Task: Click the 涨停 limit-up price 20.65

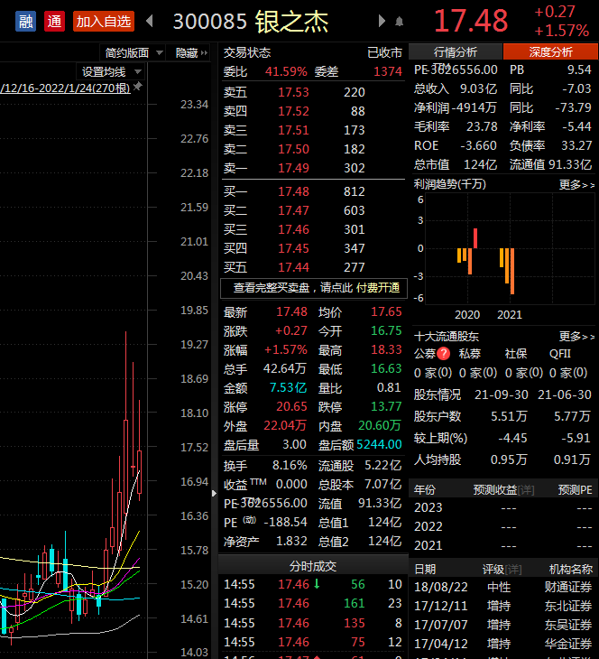Action: click(x=292, y=406)
